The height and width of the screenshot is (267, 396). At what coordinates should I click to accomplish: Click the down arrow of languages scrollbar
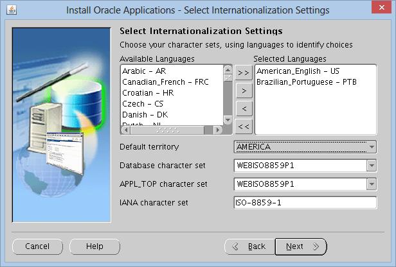coord(228,120)
